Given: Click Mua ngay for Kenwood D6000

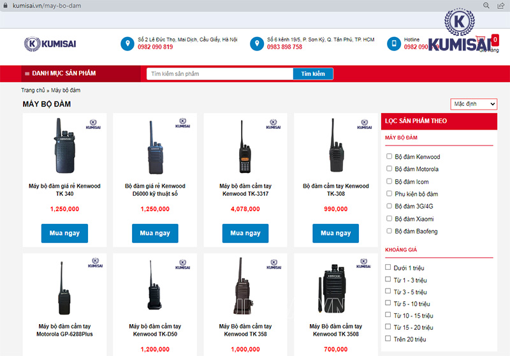Looking at the screenshot, I should click(x=155, y=233).
